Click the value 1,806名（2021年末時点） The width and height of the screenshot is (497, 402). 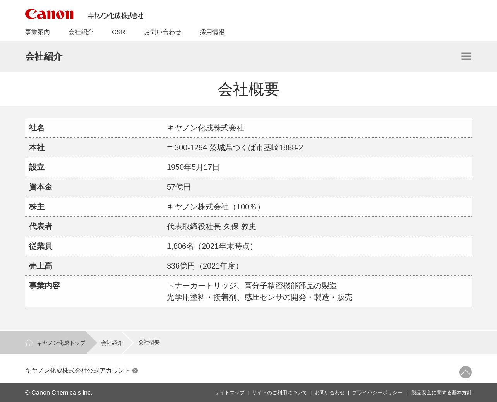pos(212,246)
